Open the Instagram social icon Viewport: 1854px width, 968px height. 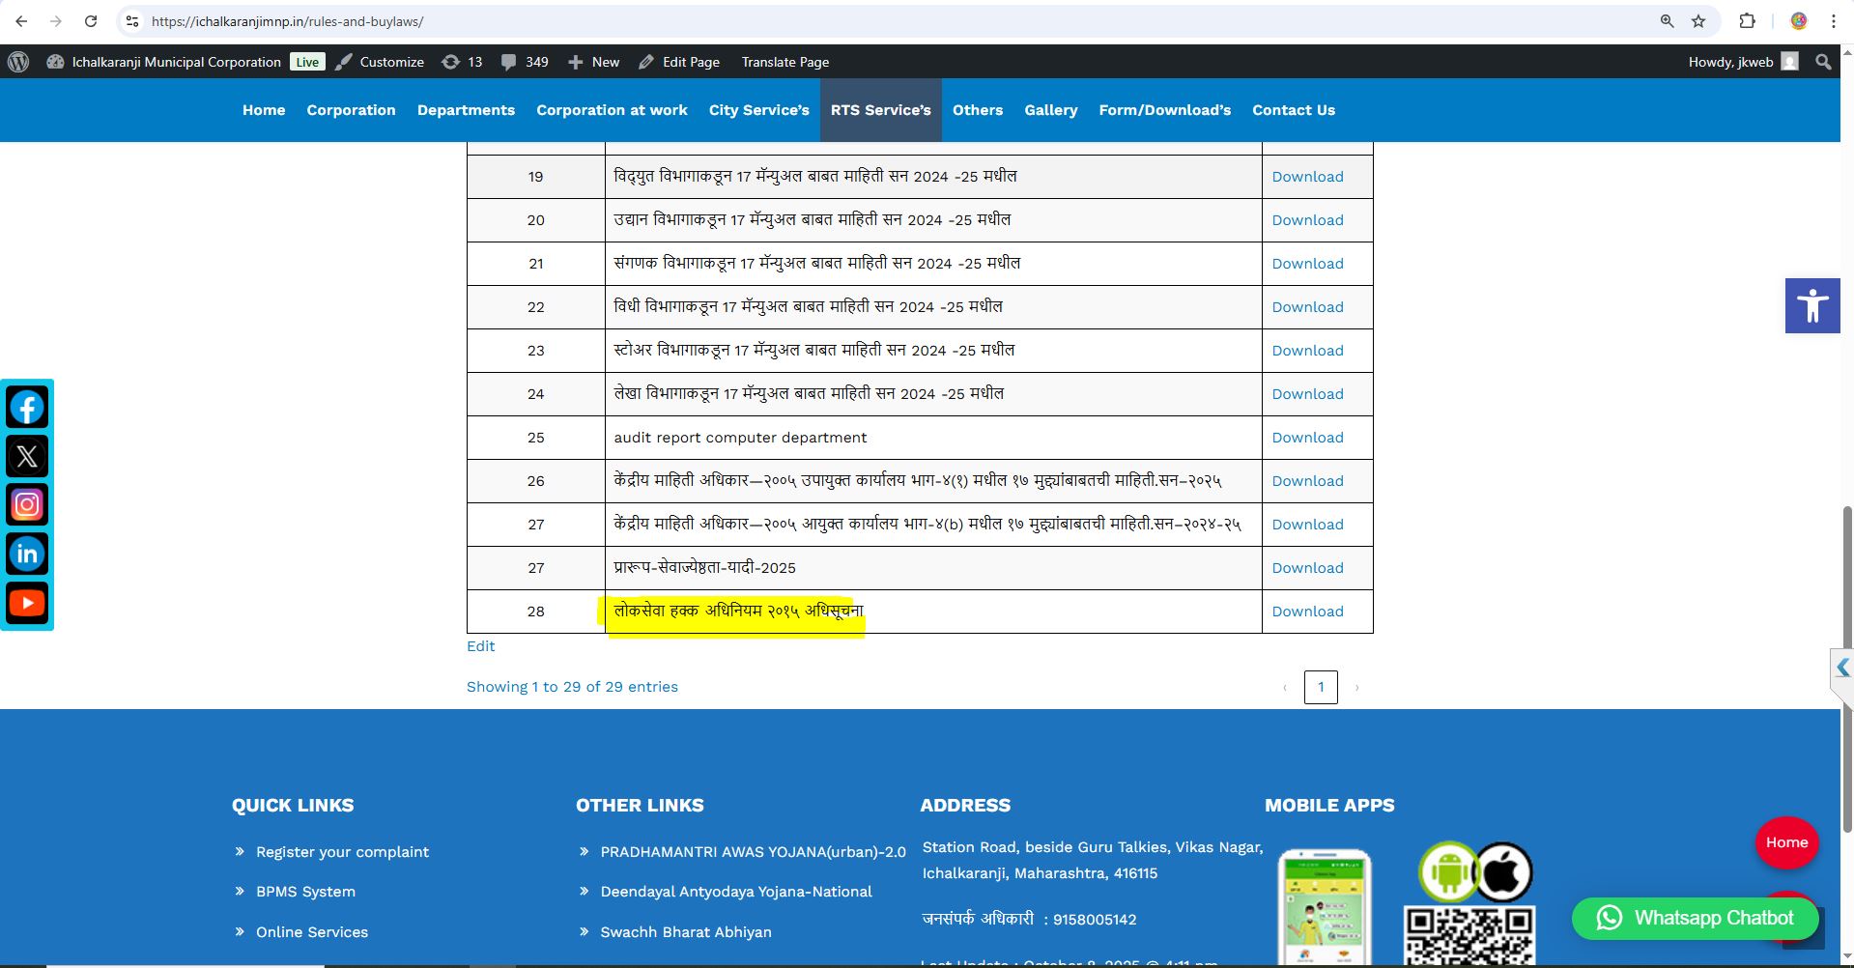27,505
